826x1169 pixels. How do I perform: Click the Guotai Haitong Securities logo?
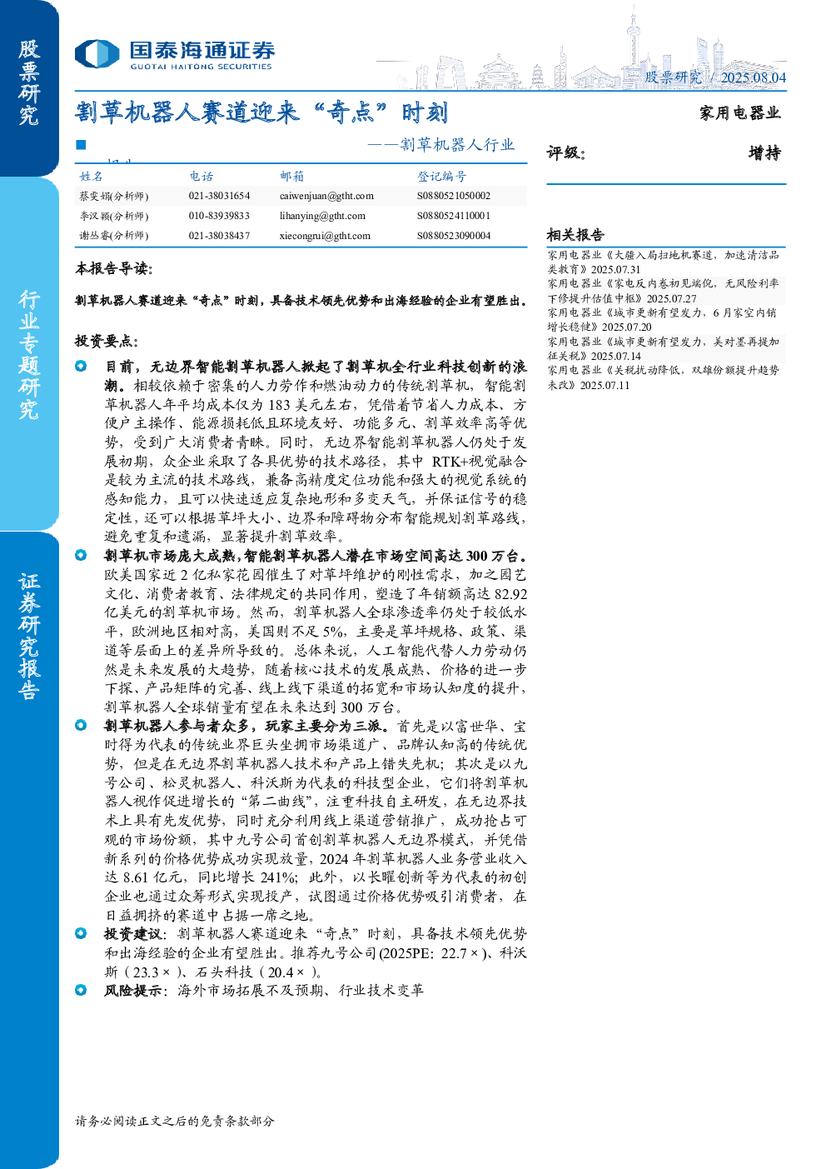(x=173, y=55)
